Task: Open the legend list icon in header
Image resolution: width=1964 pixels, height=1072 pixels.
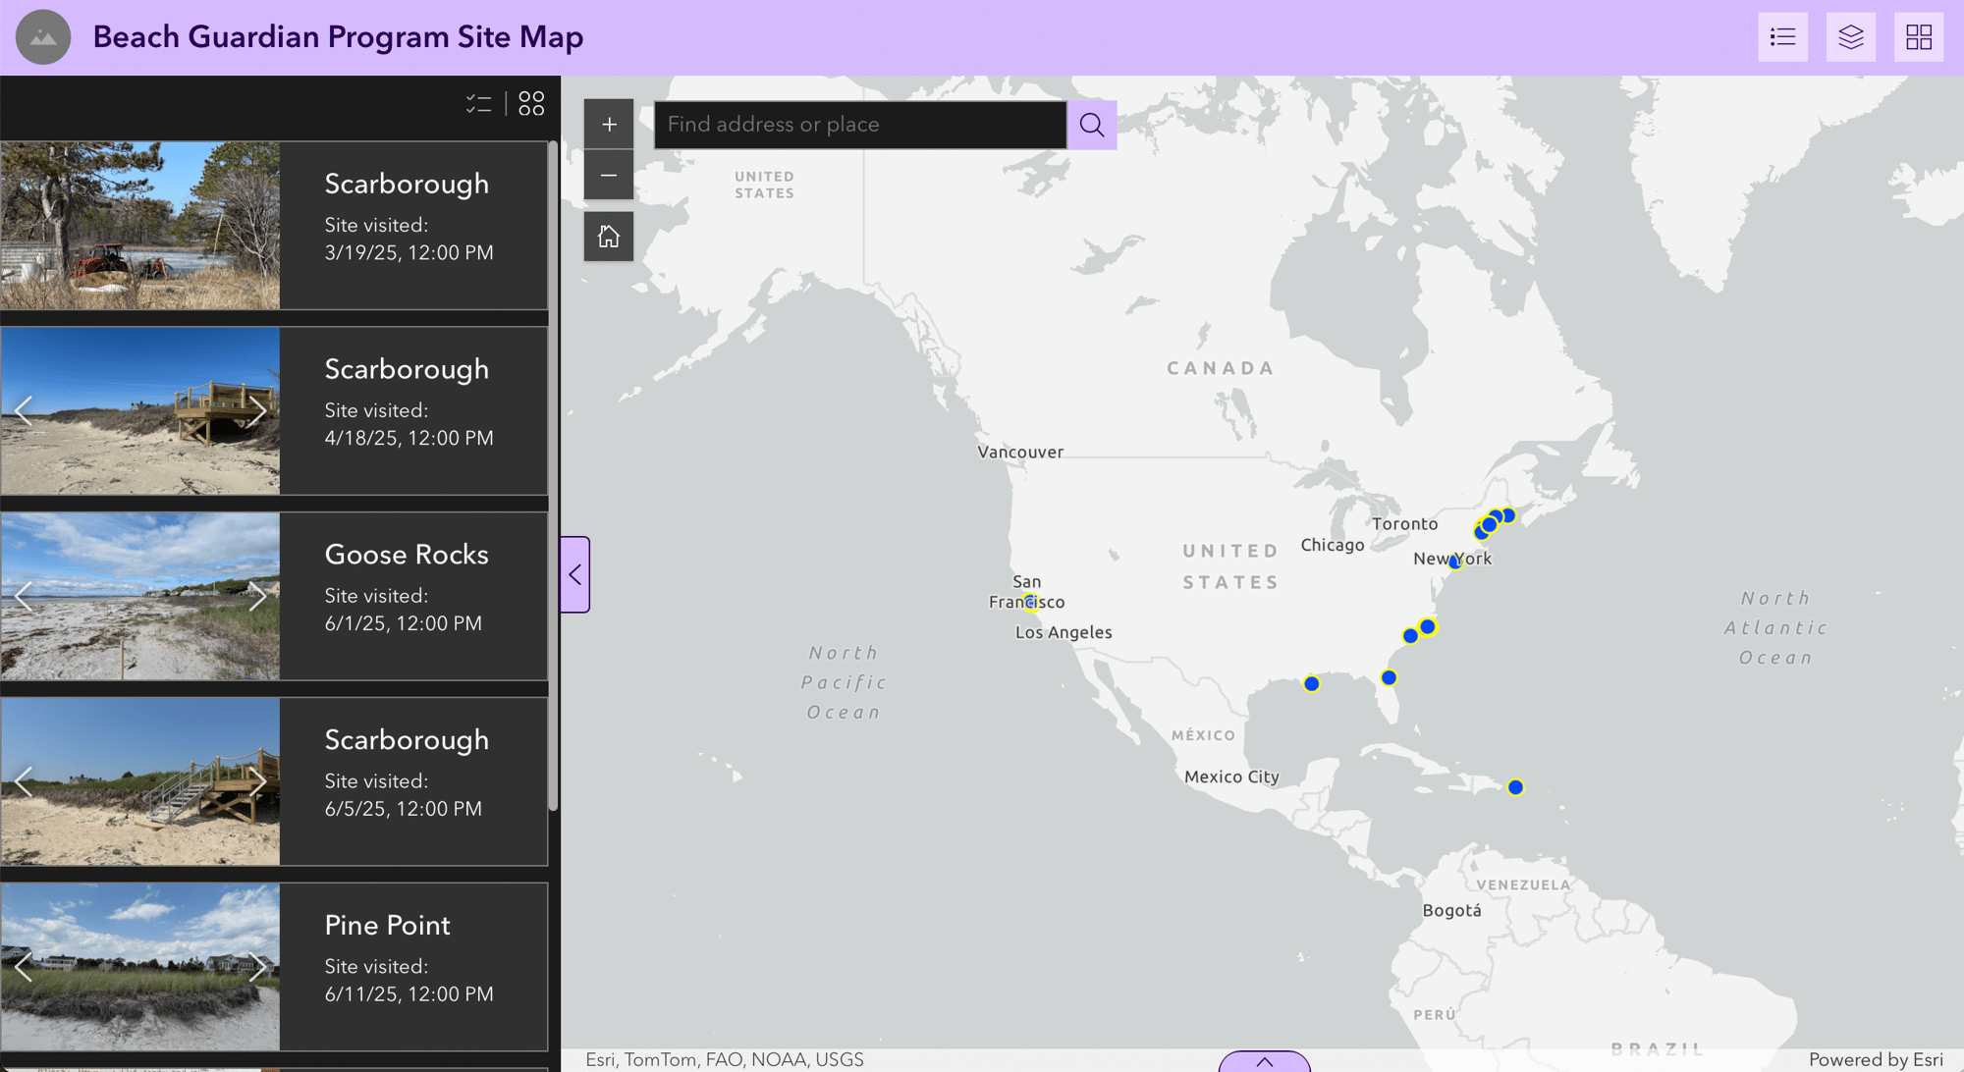Action: [1782, 37]
